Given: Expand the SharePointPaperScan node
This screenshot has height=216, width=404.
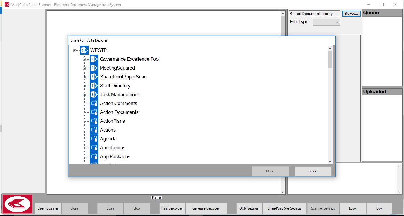Looking at the screenshot, I should point(84,77).
